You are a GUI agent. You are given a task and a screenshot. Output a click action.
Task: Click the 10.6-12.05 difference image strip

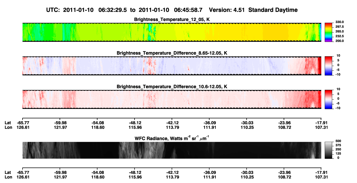tap(172, 100)
